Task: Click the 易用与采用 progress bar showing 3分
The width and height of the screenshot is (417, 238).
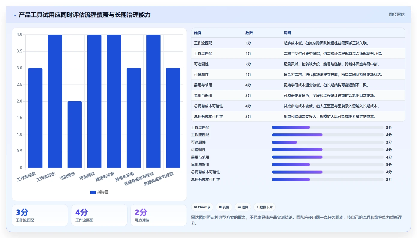Action: click(x=328, y=165)
